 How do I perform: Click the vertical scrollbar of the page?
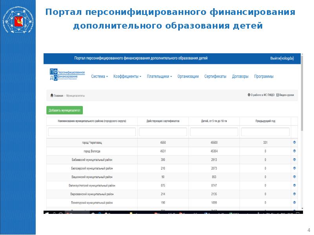pyautogui.click(x=301, y=117)
